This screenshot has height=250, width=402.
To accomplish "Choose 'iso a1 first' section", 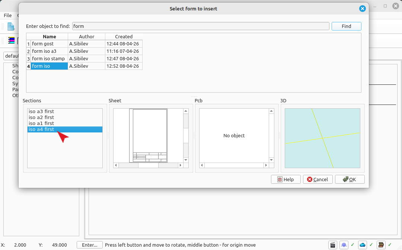I will (65, 123).
